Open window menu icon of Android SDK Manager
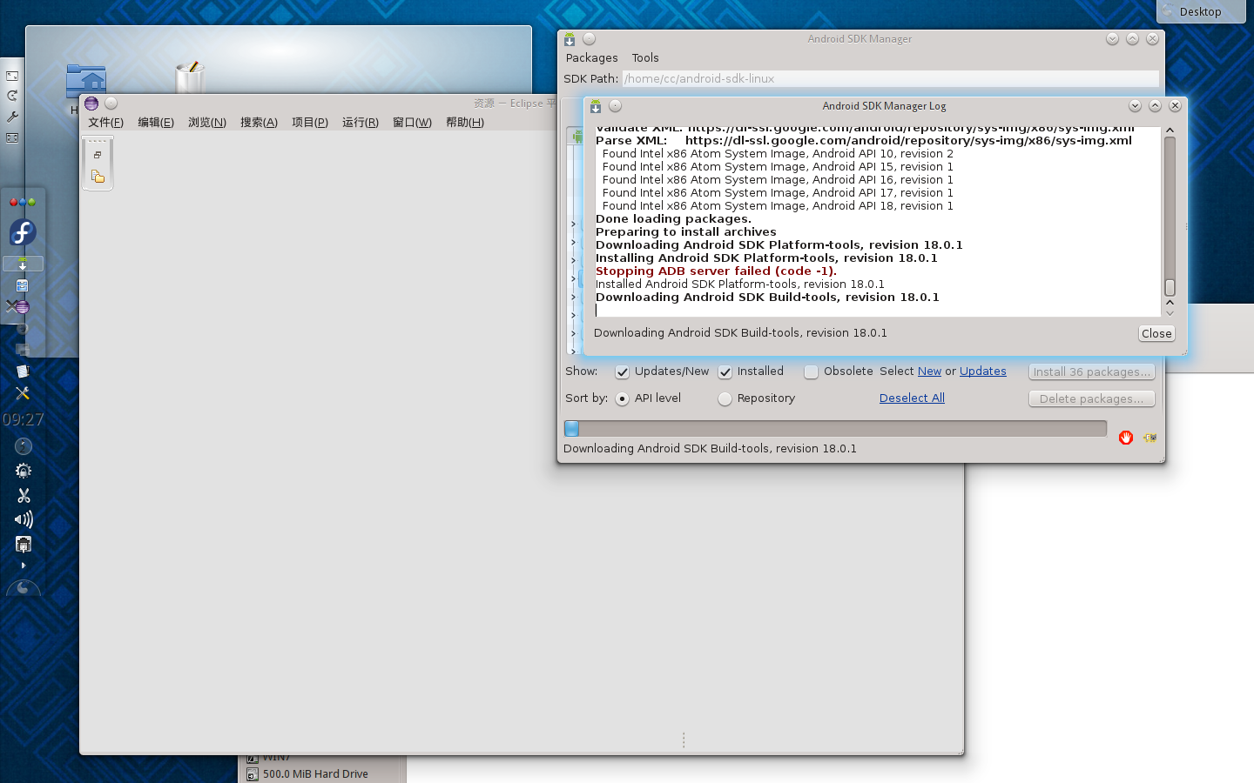 [x=570, y=39]
